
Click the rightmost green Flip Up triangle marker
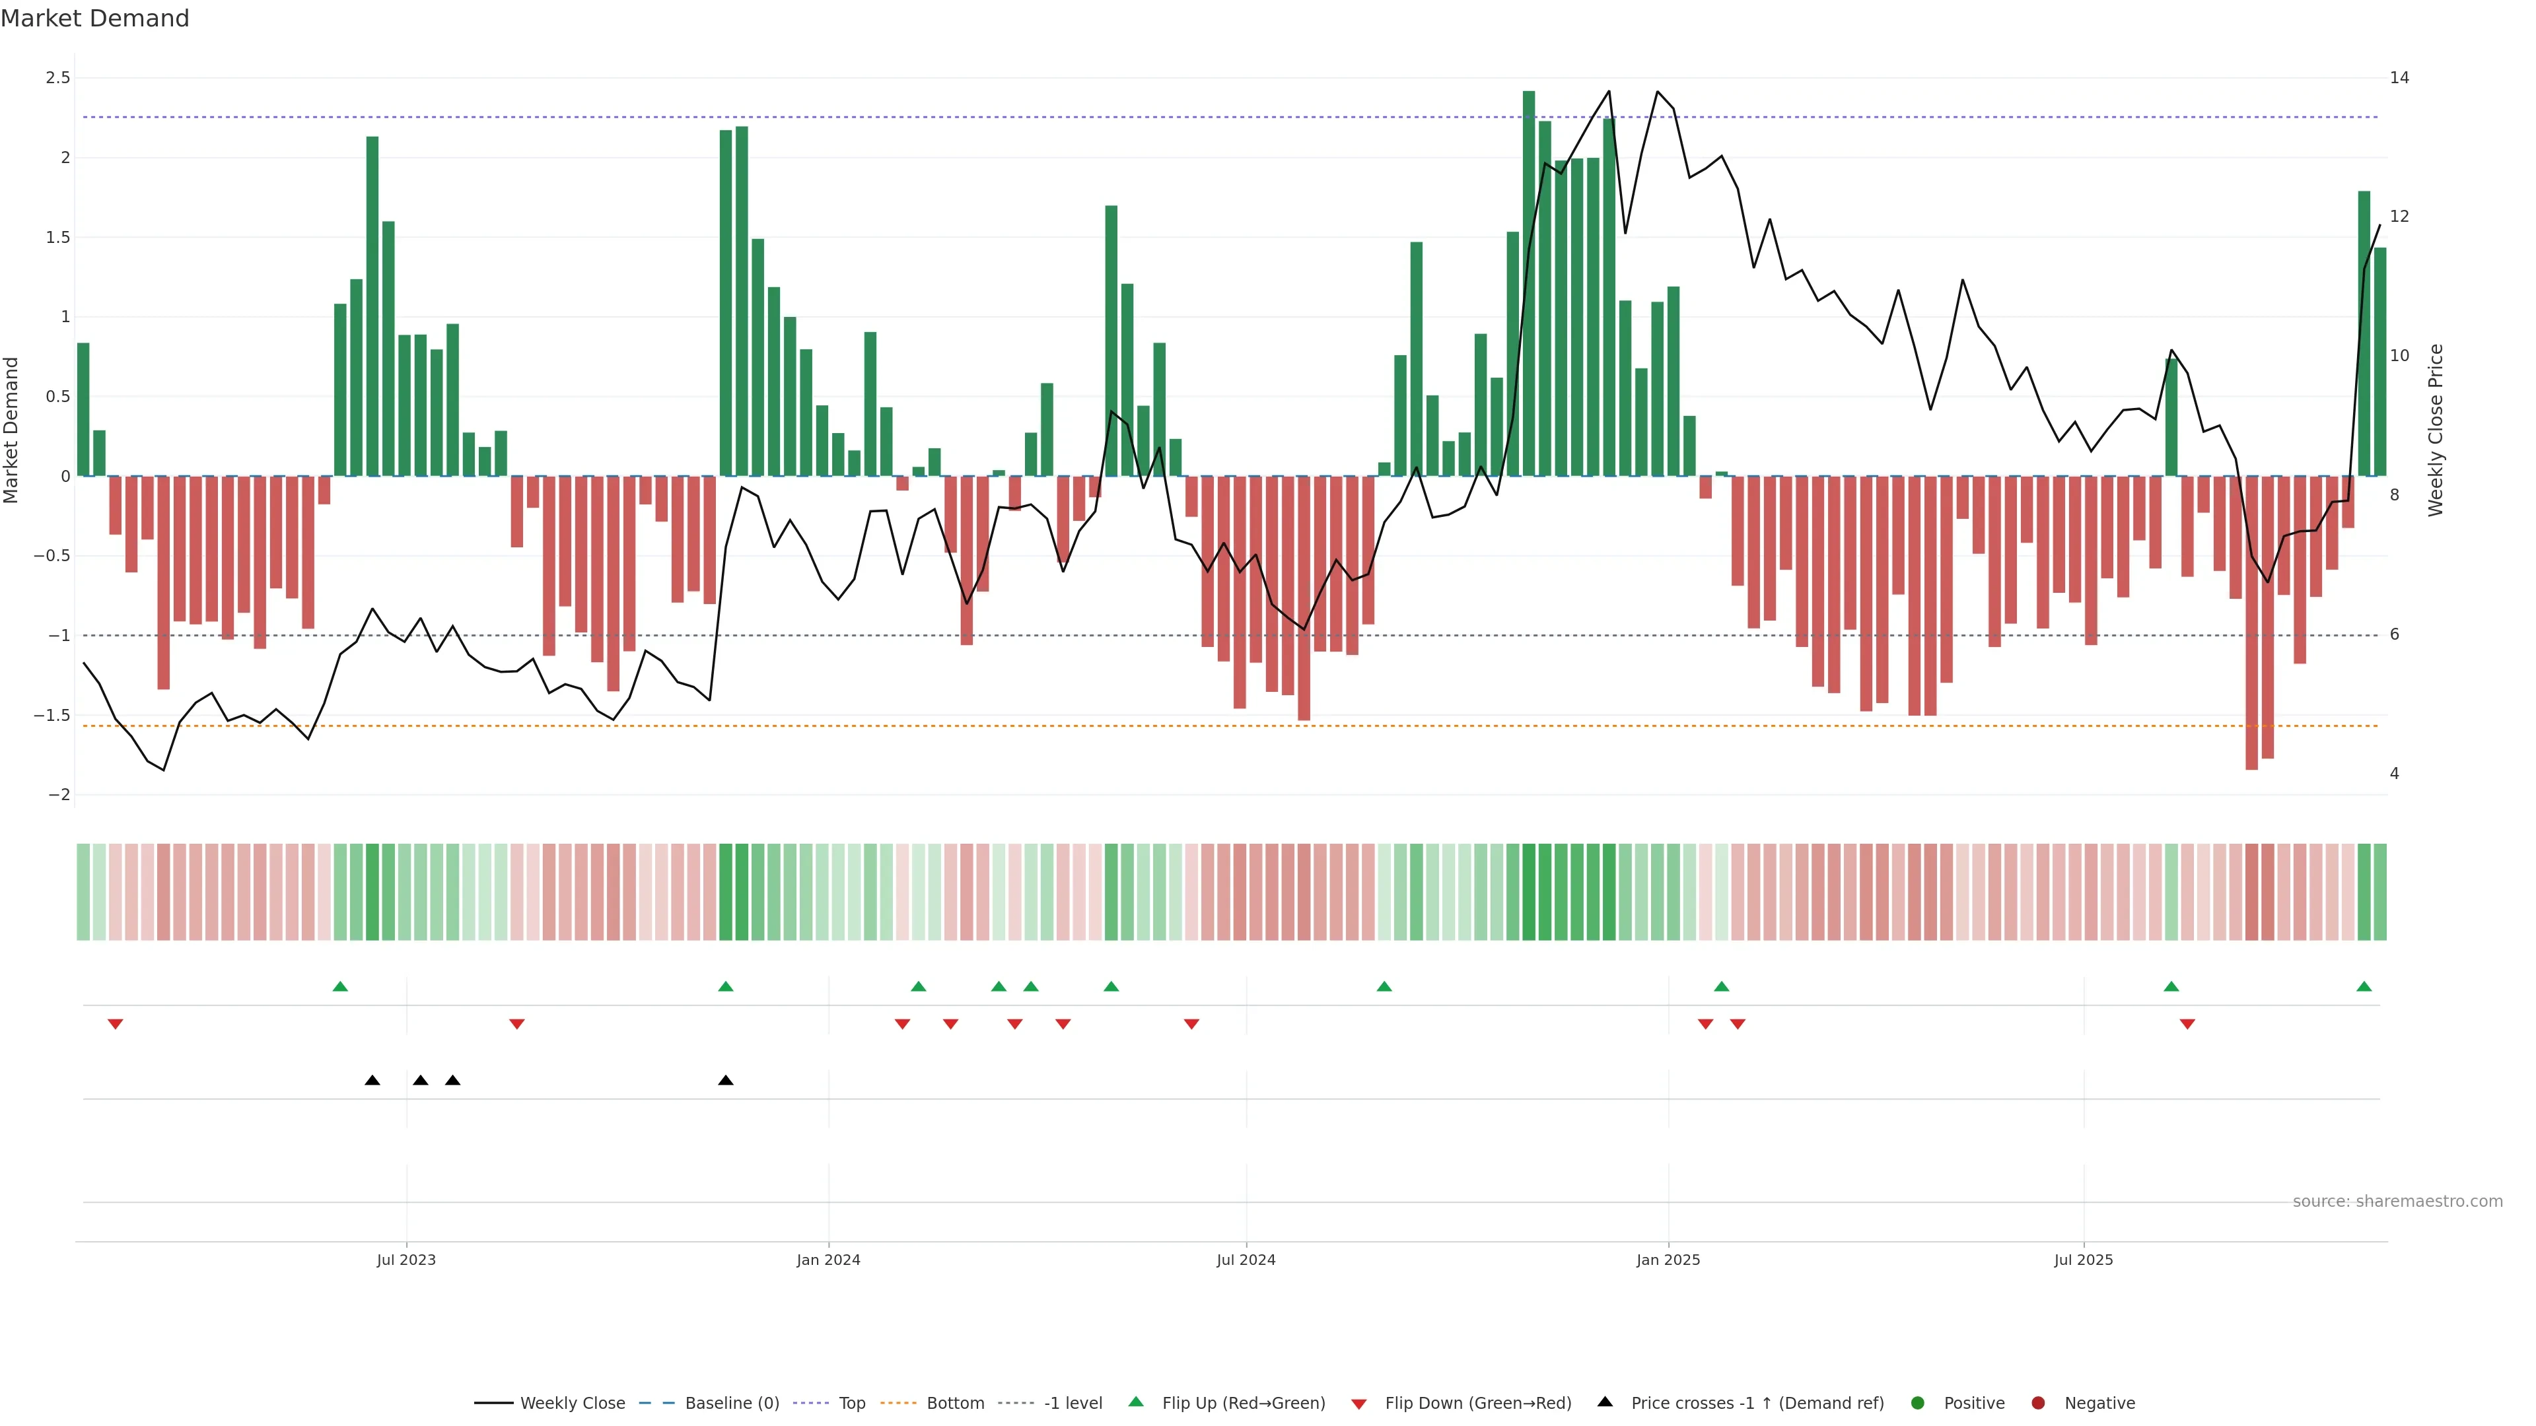coord(2364,986)
